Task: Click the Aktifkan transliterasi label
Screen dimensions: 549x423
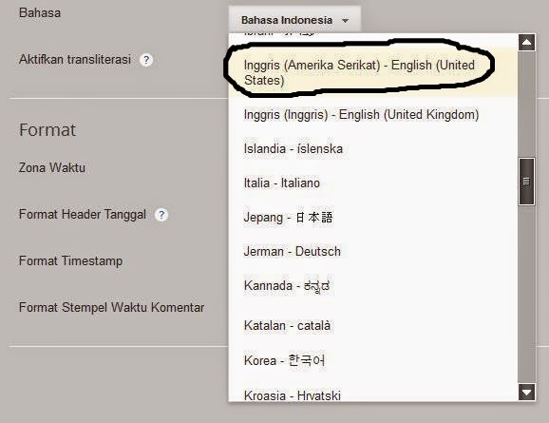Action: 75,60
